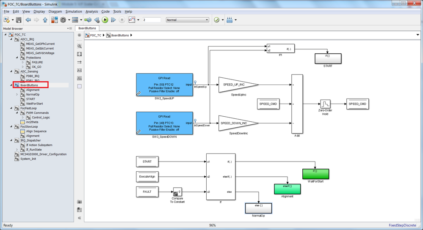This screenshot has width=423, height=230.
Task: Open the simulation mode Normal dropdown
Action: tap(187, 20)
